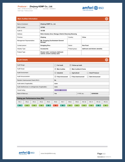The image size is (125, 162).
Task: Click the green A rating under PA 4
Action: tap(41, 106)
